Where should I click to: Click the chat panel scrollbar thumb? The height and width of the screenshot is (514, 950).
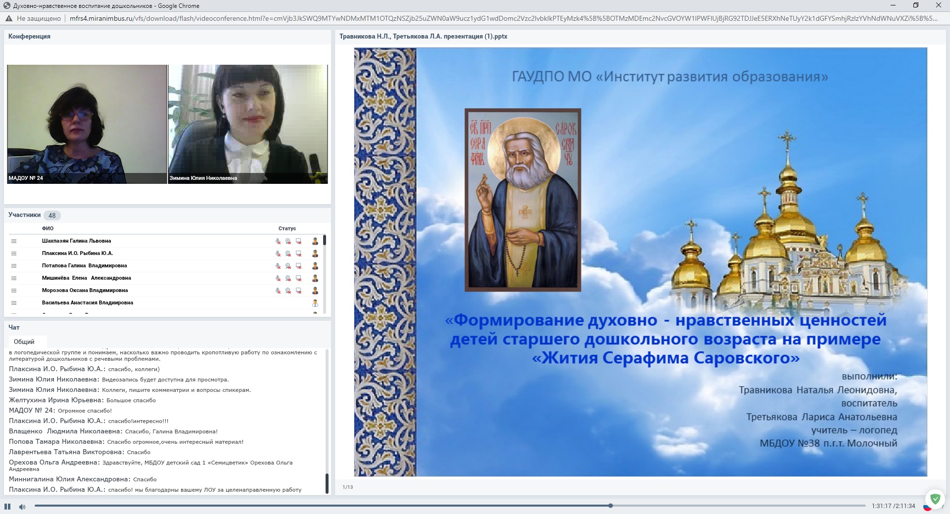327,483
